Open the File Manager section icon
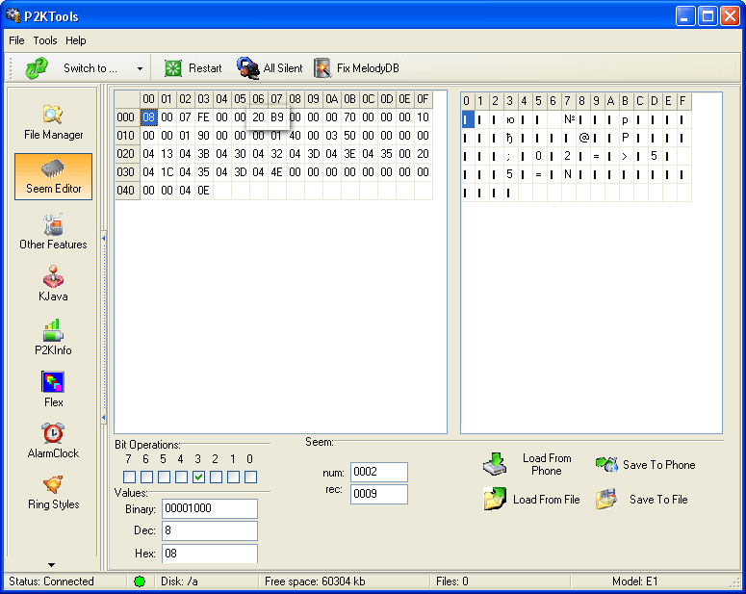 tap(53, 115)
